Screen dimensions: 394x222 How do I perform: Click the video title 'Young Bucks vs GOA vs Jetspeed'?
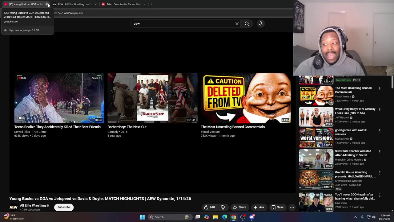point(100,199)
